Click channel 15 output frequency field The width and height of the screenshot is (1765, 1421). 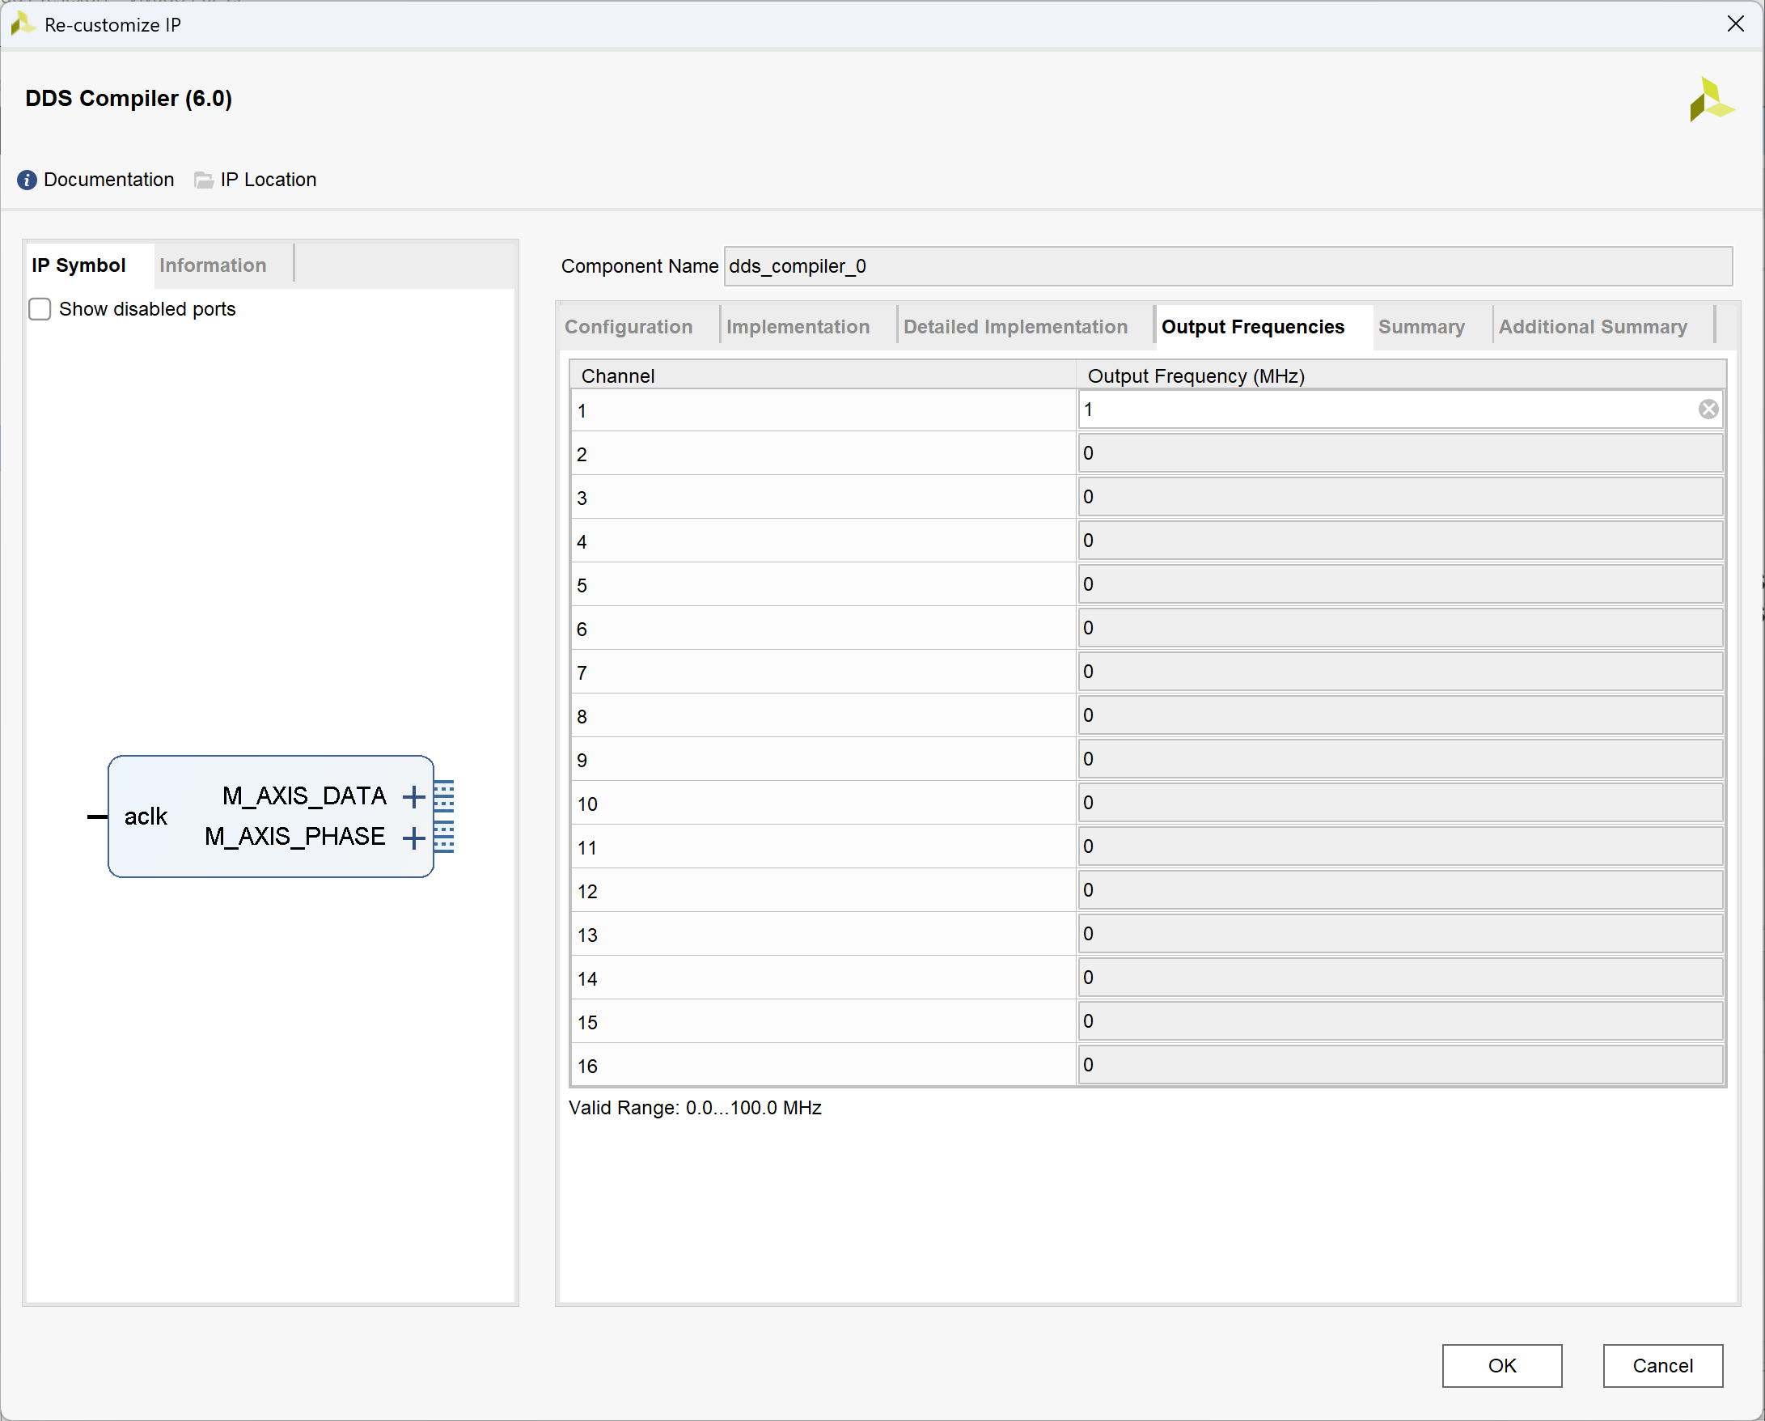click(x=1401, y=1021)
